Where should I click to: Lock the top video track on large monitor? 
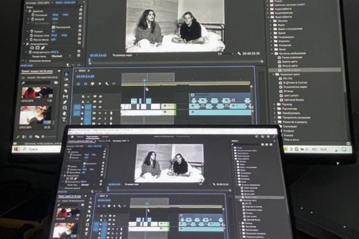[83, 96]
